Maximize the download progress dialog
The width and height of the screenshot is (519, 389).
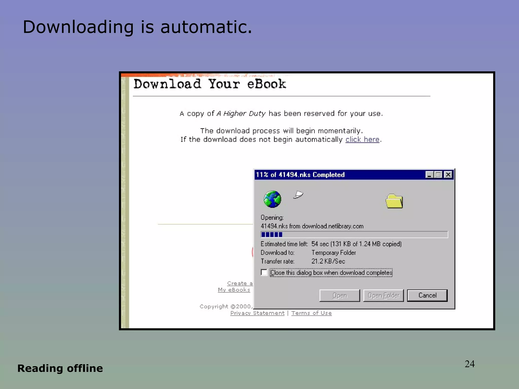tap(438, 175)
